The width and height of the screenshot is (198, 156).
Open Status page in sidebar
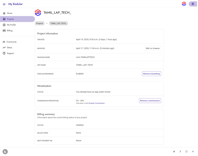(x=10, y=47)
